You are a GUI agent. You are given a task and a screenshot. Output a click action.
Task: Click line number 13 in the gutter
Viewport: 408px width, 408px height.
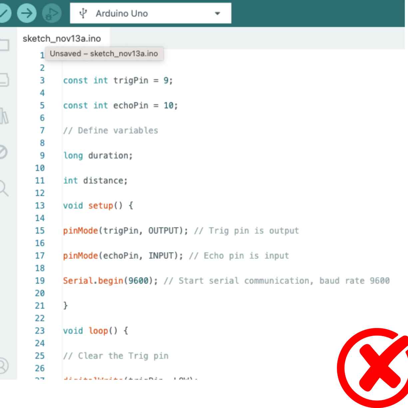pos(40,205)
